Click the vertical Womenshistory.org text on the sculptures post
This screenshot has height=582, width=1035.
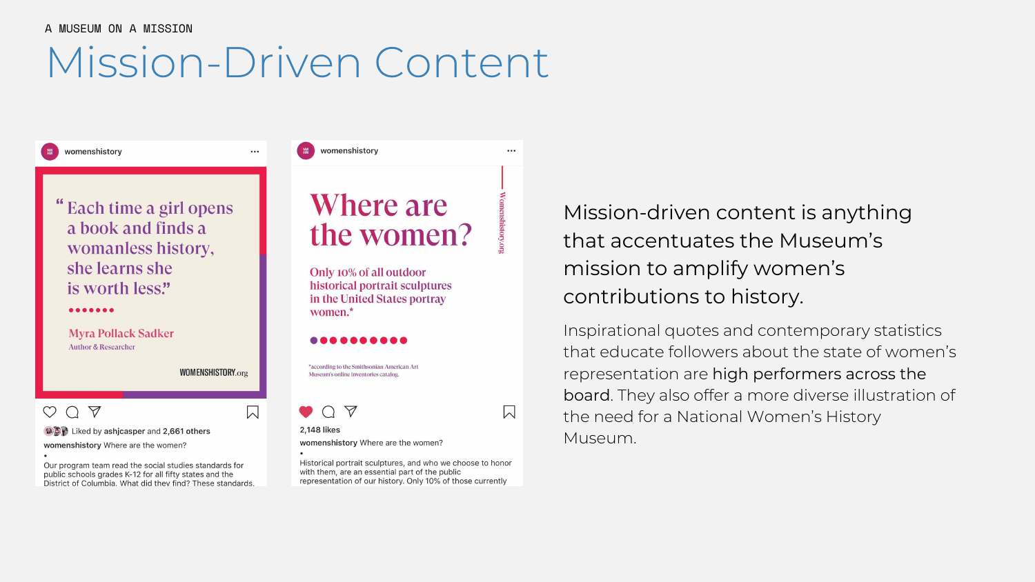tap(502, 222)
